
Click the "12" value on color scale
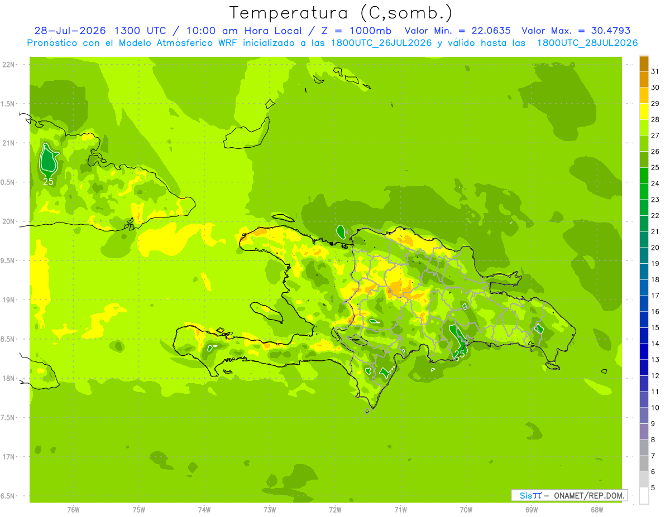pyautogui.click(x=655, y=375)
